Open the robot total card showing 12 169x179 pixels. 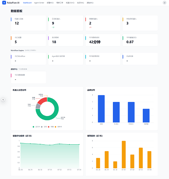[28, 23]
